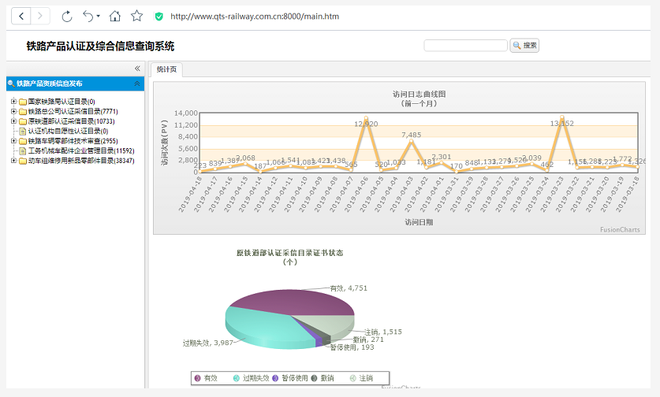660x397 pixels.
Task: Click the folder icon of 动车组维修用新品零部件目录
Action: (x=23, y=161)
